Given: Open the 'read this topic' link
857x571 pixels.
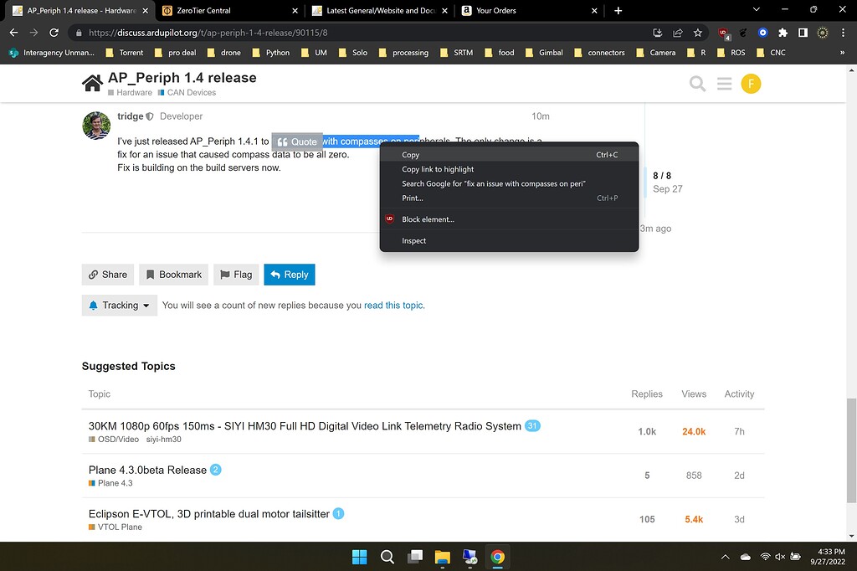Looking at the screenshot, I should tap(393, 305).
